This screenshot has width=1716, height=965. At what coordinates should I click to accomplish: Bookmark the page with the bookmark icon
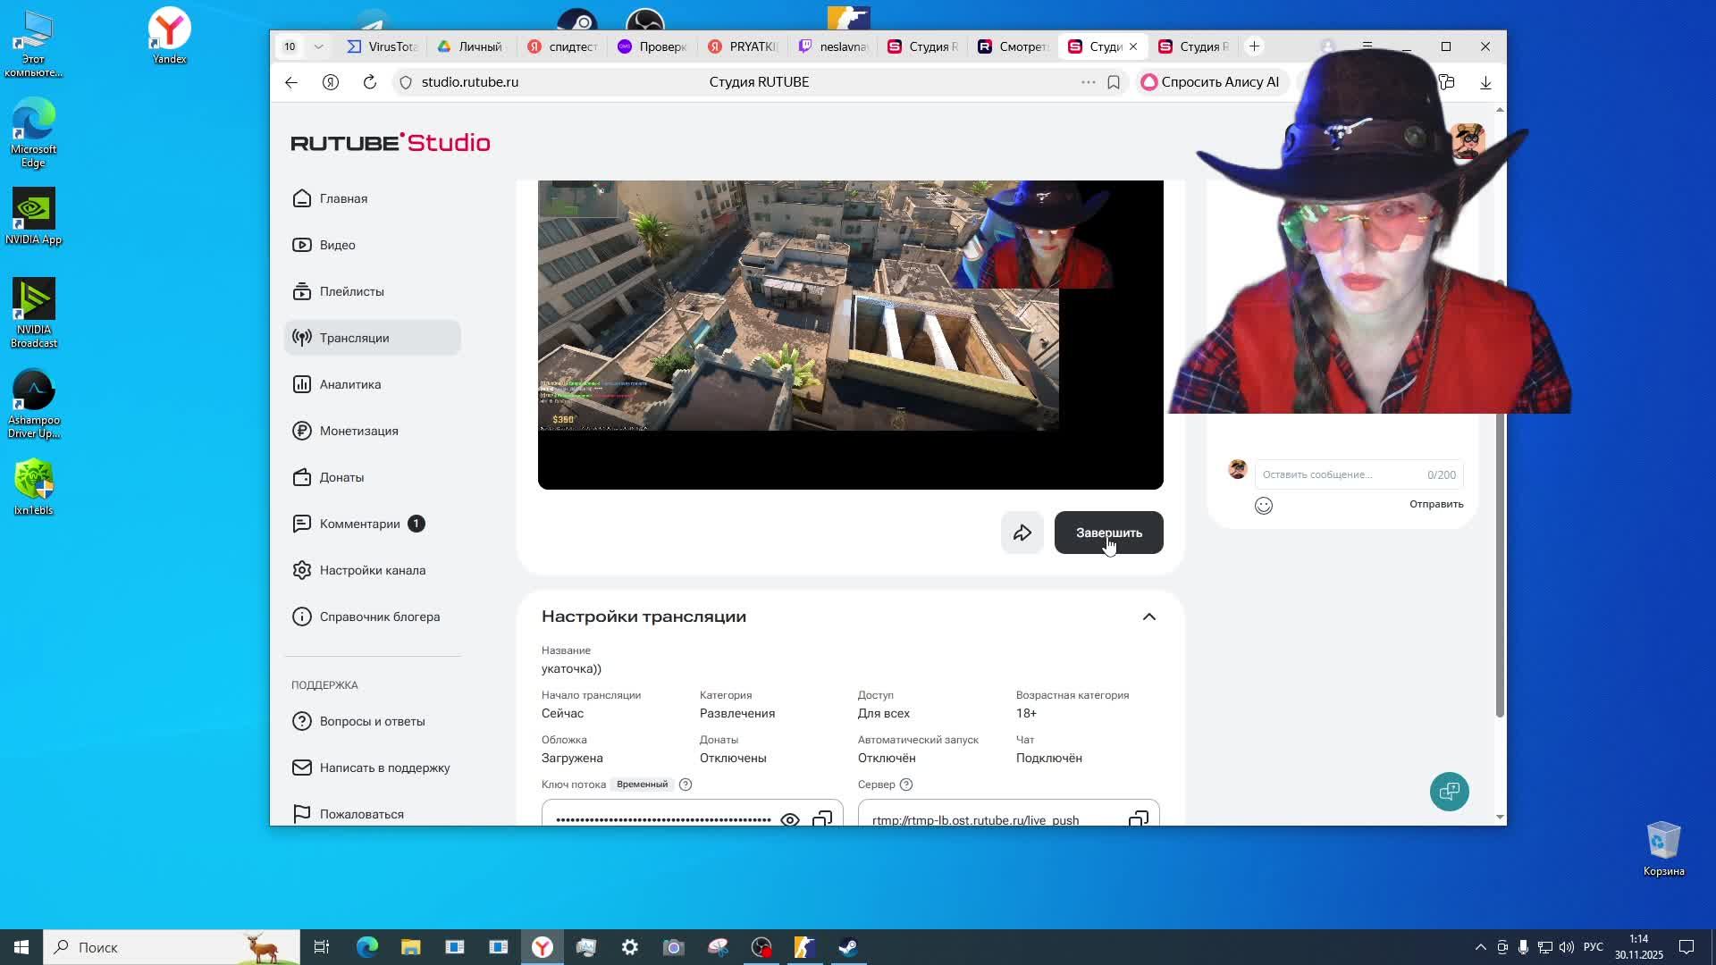pyautogui.click(x=1114, y=82)
